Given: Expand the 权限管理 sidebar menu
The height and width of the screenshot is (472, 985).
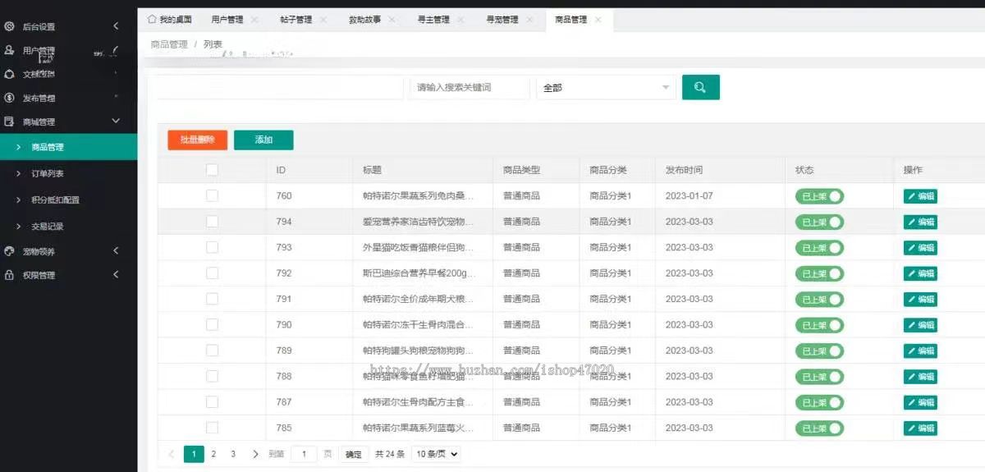Looking at the screenshot, I should [116, 275].
